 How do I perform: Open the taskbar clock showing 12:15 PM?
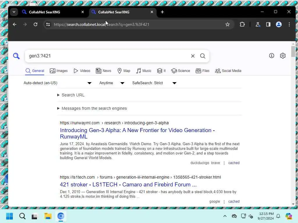point(266,216)
